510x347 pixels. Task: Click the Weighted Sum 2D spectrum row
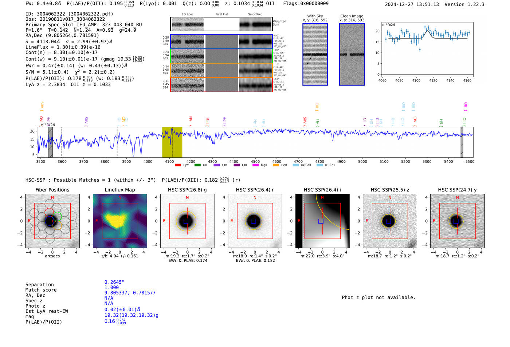221,24
